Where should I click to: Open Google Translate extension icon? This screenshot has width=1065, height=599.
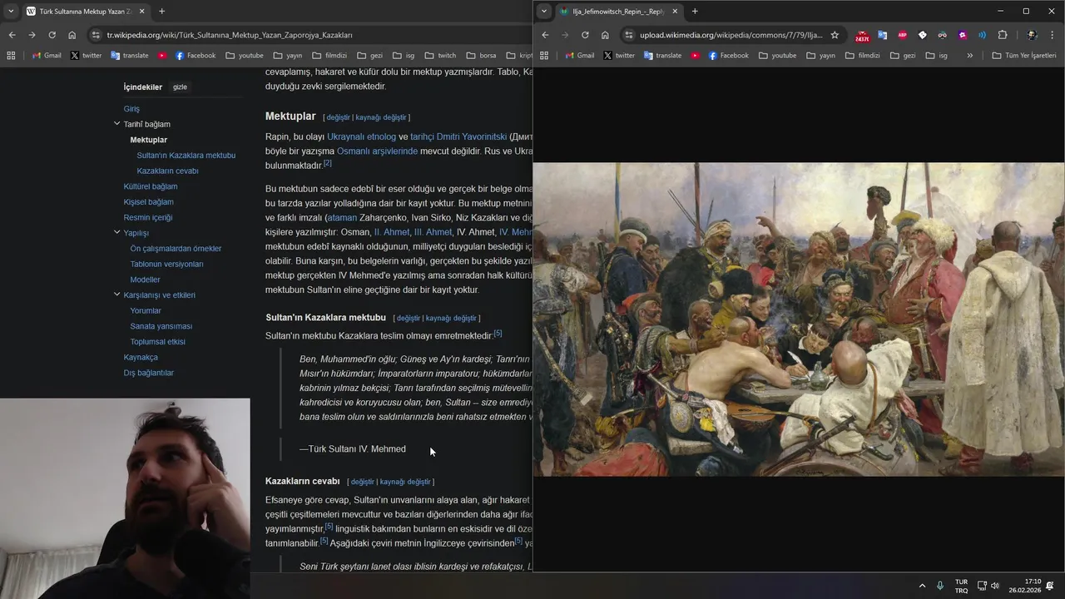pos(883,35)
